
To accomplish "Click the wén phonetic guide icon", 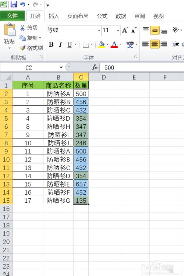I will tap(130, 45).
